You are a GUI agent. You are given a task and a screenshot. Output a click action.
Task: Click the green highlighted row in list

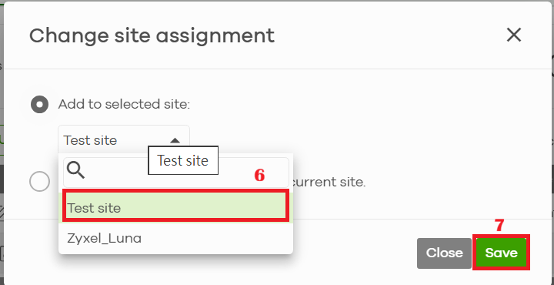pos(175,206)
